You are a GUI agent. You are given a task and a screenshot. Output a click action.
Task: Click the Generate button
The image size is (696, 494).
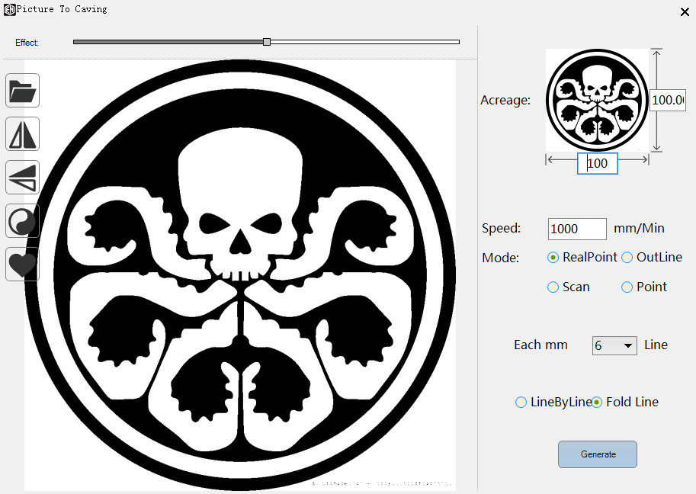click(x=598, y=454)
